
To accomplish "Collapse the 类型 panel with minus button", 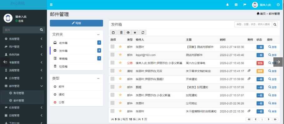I will pos(98,79).
